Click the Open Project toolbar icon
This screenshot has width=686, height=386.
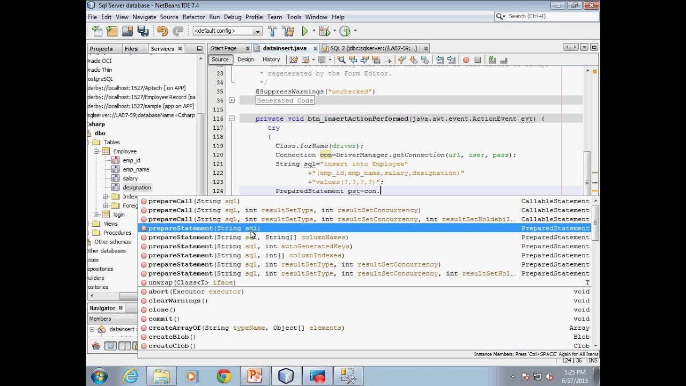pyautogui.click(x=128, y=31)
